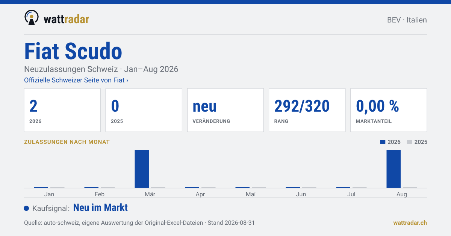
Task: Click the Feb axis label
Action: (100, 194)
